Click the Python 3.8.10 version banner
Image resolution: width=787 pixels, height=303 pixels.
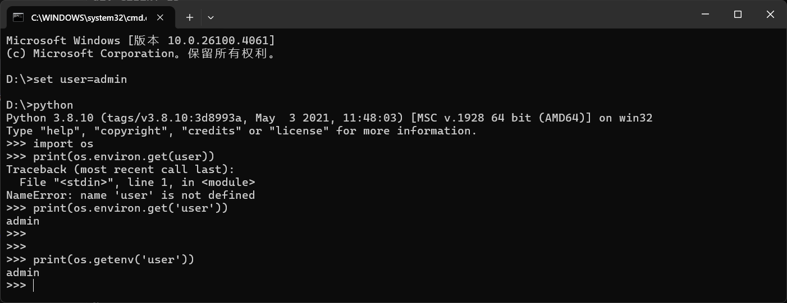pyautogui.click(x=329, y=118)
